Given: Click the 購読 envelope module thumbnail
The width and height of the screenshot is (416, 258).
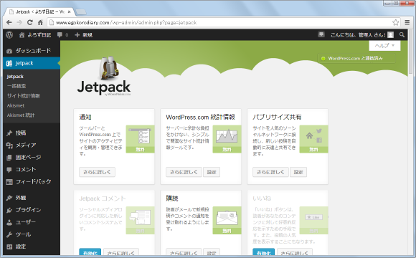Looking at the screenshot, I should click(227, 220).
